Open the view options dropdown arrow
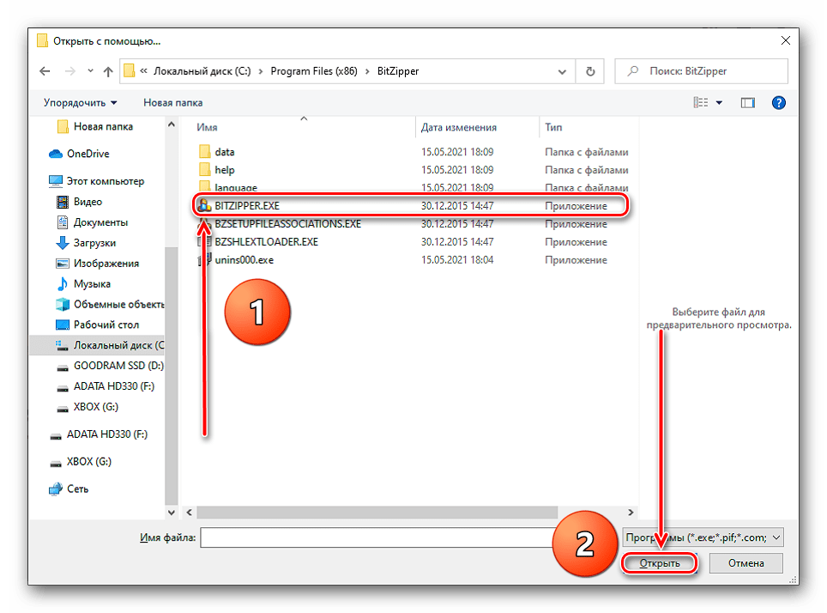Image resolution: width=827 pixels, height=613 pixels. 720,103
